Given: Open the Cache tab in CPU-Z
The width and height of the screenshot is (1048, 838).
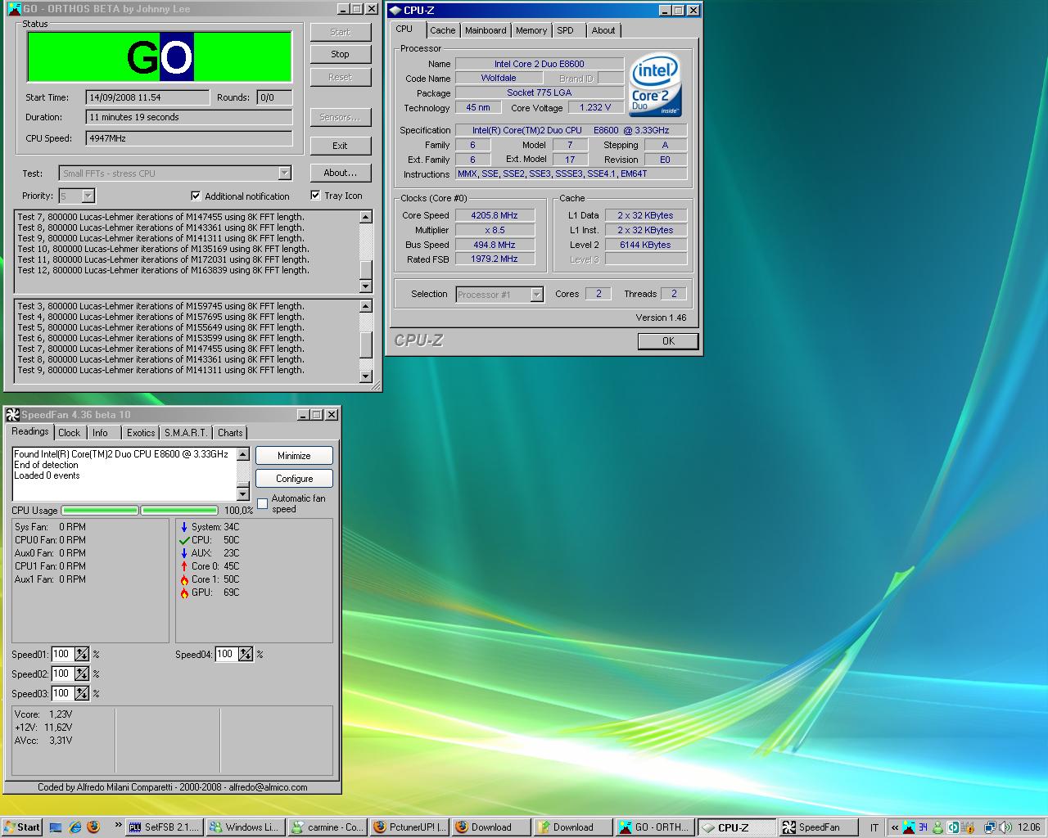Looking at the screenshot, I should [x=442, y=30].
